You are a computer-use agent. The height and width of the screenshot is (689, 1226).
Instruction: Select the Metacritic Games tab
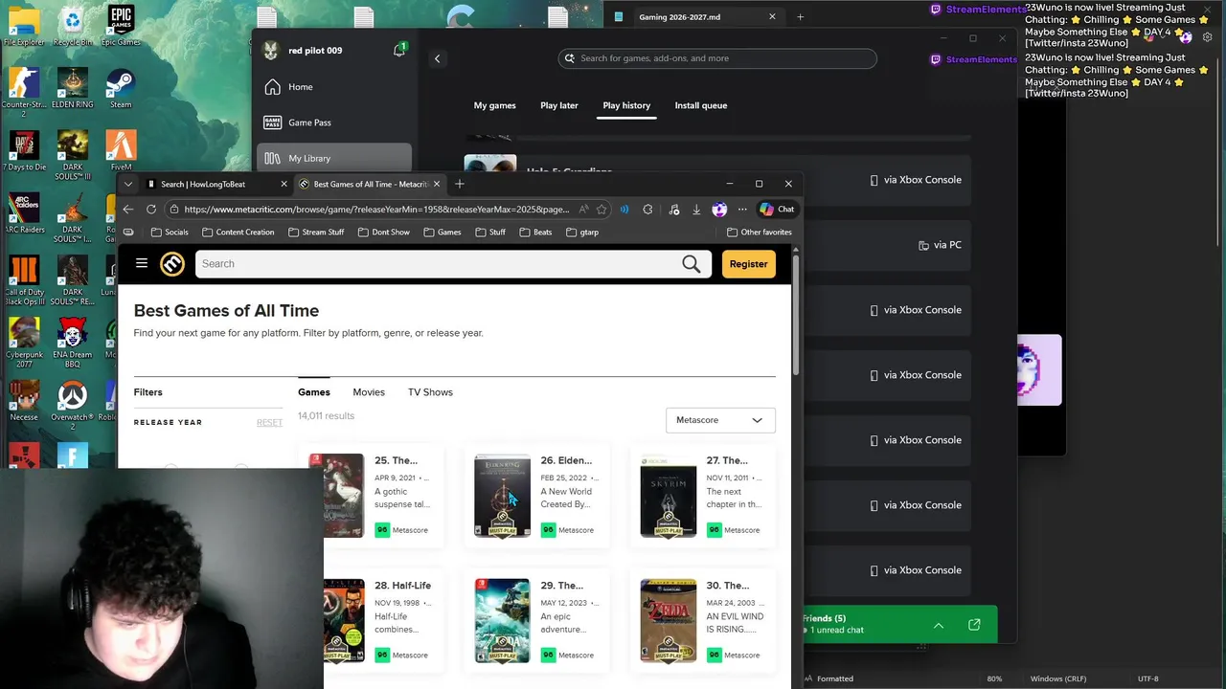point(313,392)
